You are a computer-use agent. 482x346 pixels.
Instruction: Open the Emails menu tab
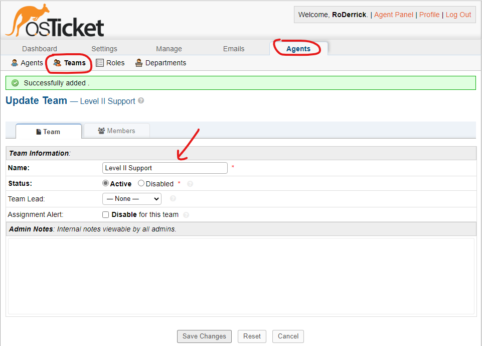[234, 49]
